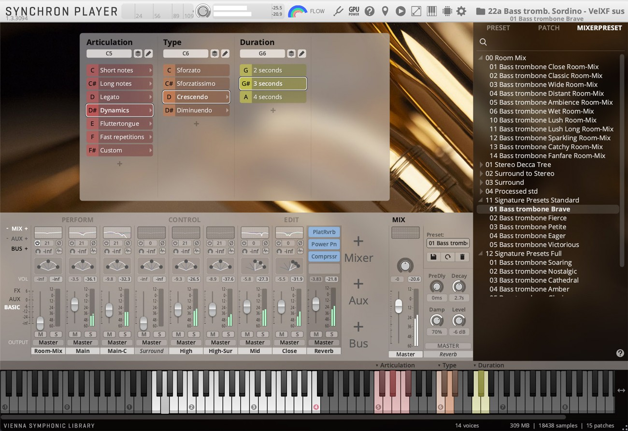Image resolution: width=628 pixels, height=431 pixels.
Task: Switch to the MIXERPRESET tab
Action: [x=599, y=28]
